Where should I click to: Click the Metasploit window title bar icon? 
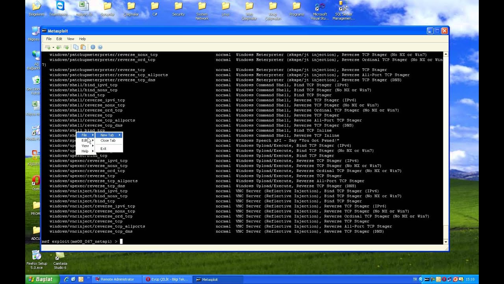pyautogui.click(x=44, y=31)
